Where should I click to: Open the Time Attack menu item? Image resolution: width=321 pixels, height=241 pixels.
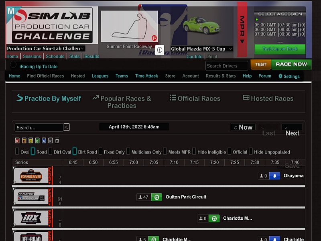[146, 76]
